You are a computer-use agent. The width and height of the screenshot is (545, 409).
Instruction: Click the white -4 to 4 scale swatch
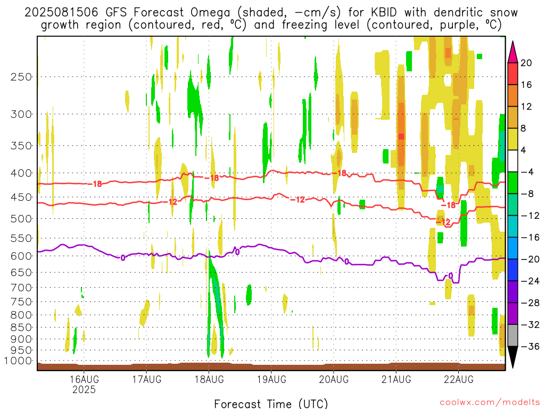pos(513,161)
